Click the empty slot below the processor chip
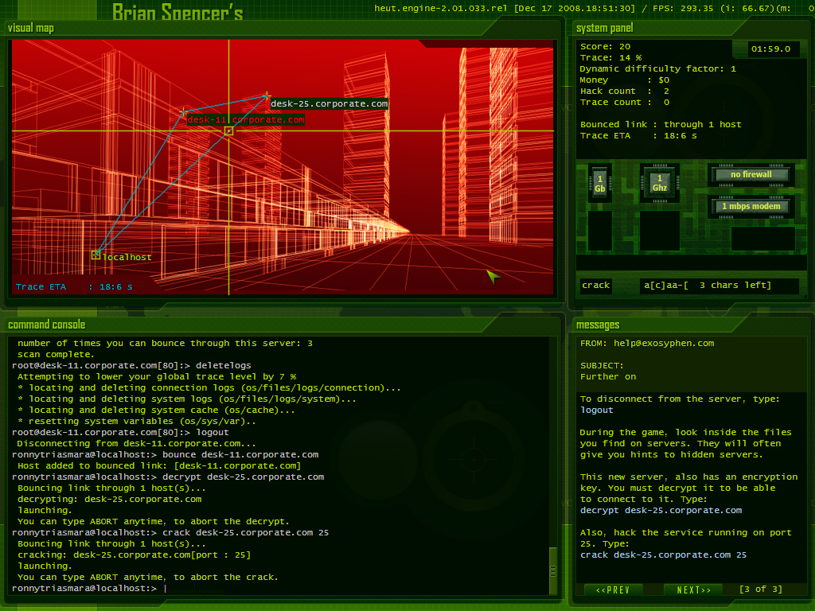 [659, 230]
